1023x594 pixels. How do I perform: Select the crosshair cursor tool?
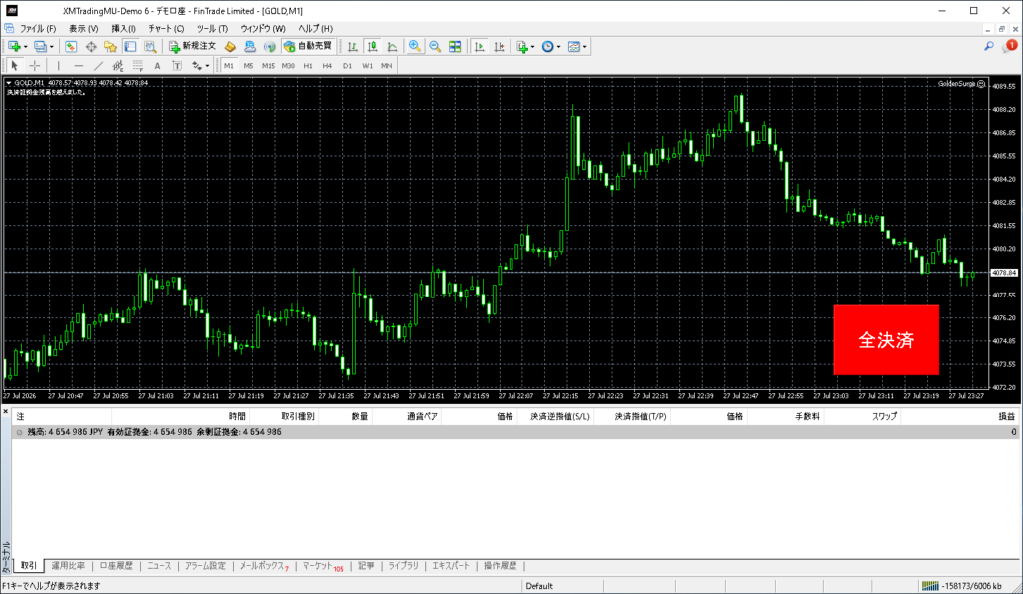click(35, 65)
